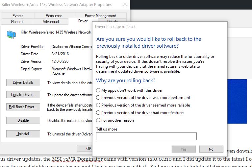Click OK in the Properties window

coord(85,149)
